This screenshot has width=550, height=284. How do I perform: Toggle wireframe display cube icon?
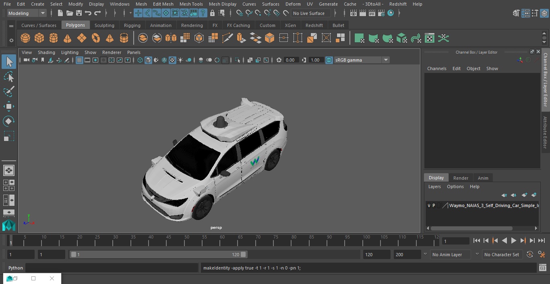[140, 60]
